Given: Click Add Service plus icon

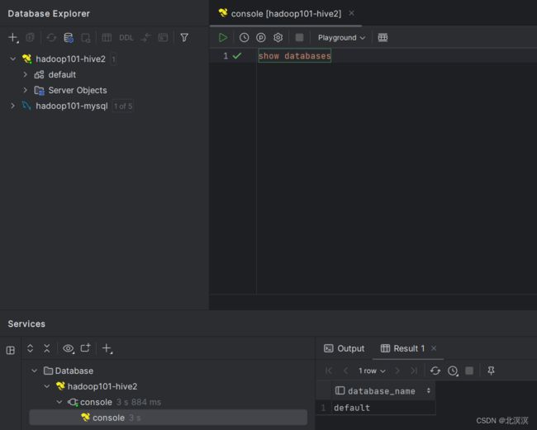Looking at the screenshot, I should 107,348.
